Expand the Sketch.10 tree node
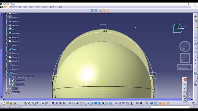 [7, 92]
